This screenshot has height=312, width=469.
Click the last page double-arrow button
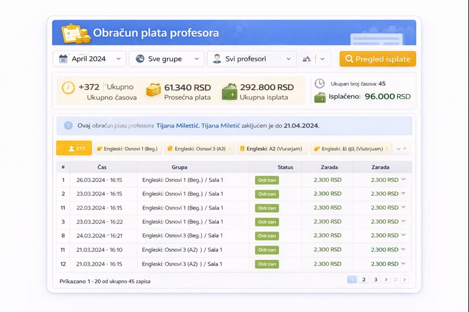pyautogui.click(x=396, y=279)
